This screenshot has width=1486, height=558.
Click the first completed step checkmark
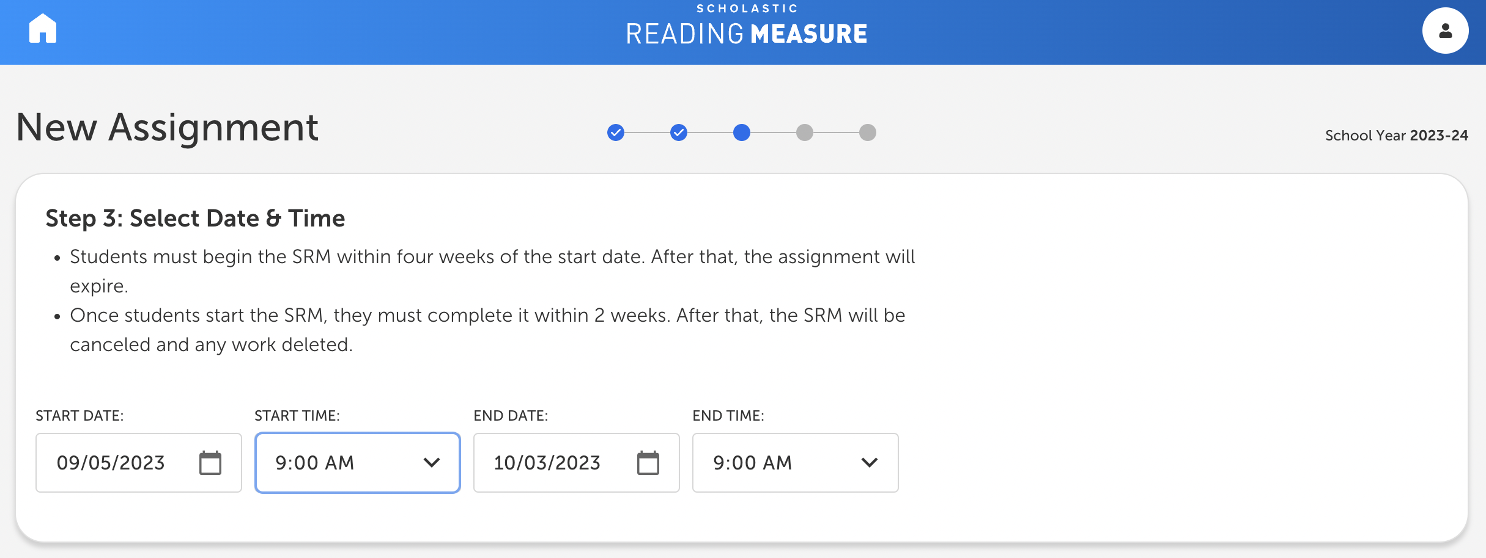point(616,132)
